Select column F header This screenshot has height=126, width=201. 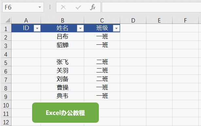[x=186, y=20]
